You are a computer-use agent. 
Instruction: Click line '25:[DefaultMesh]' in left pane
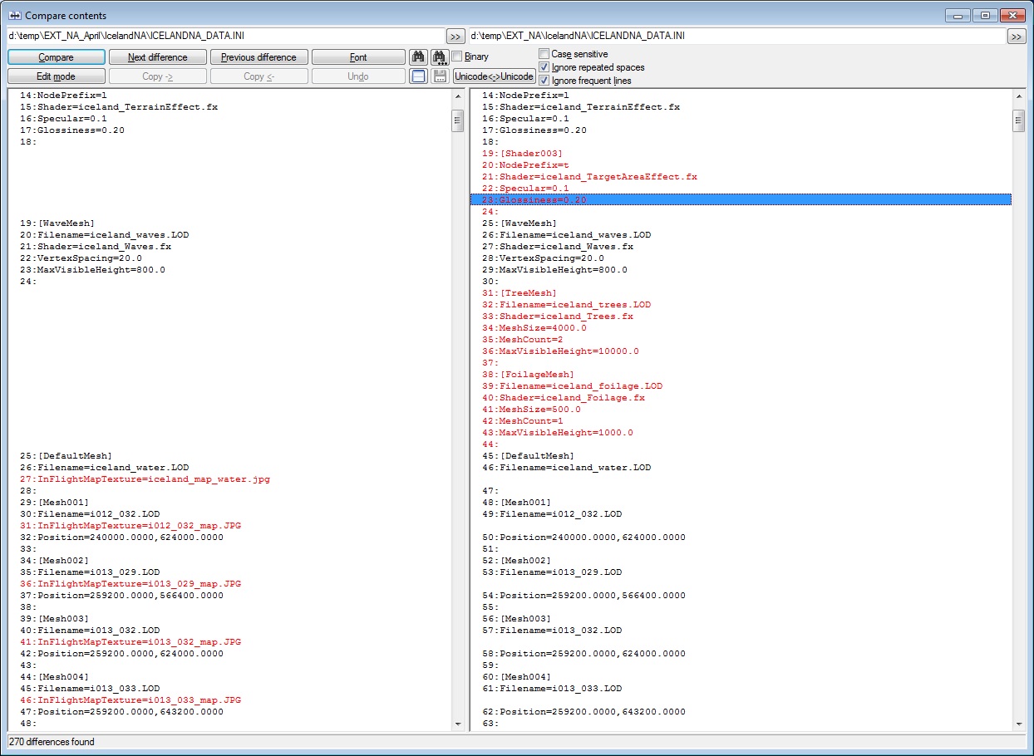[x=66, y=456]
